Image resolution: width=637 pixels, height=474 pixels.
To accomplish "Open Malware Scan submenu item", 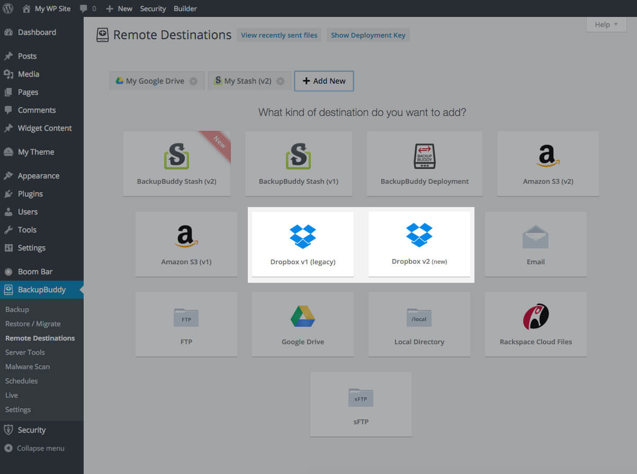I will (x=27, y=366).
